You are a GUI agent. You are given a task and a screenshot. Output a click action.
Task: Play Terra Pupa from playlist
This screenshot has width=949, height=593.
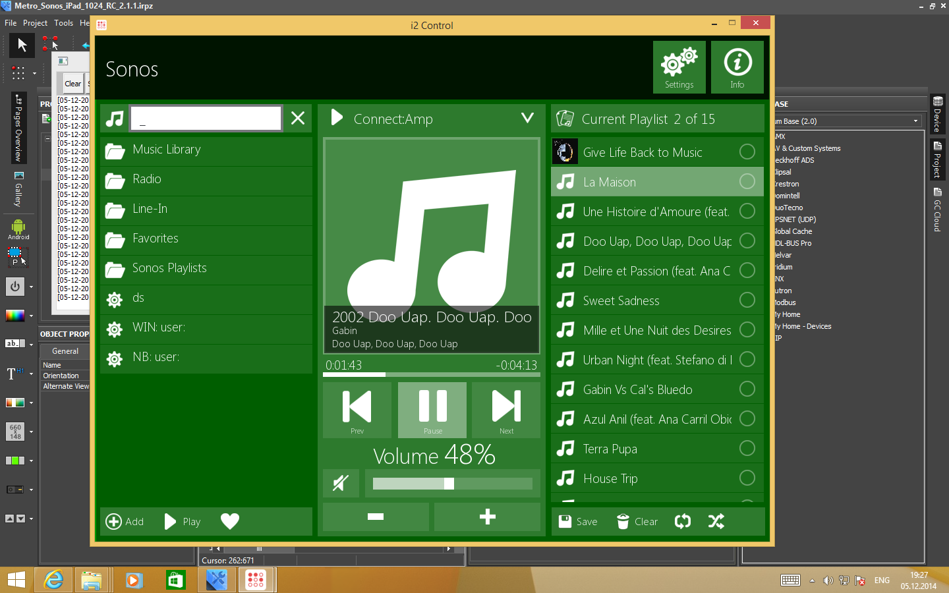click(x=657, y=448)
